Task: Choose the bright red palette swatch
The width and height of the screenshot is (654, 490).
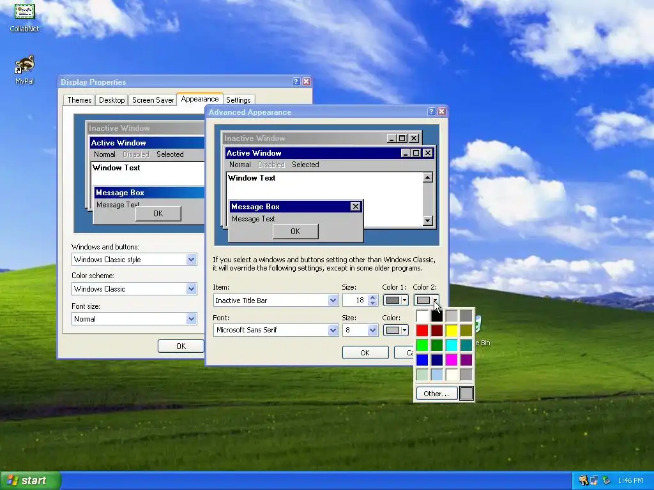Action: (x=422, y=330)
